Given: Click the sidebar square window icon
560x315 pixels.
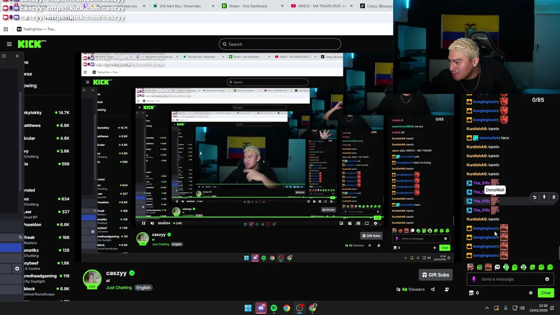Looking at the screenshot, I should pyautogui.click(x=3, y=56).
